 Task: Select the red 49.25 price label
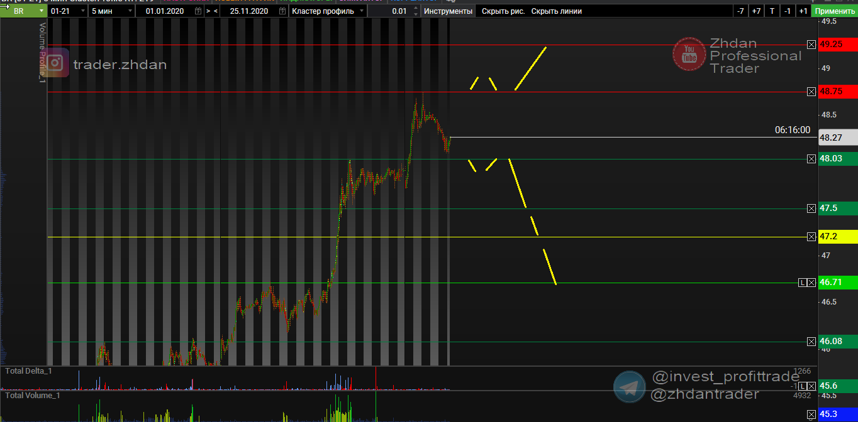[838, 45]
